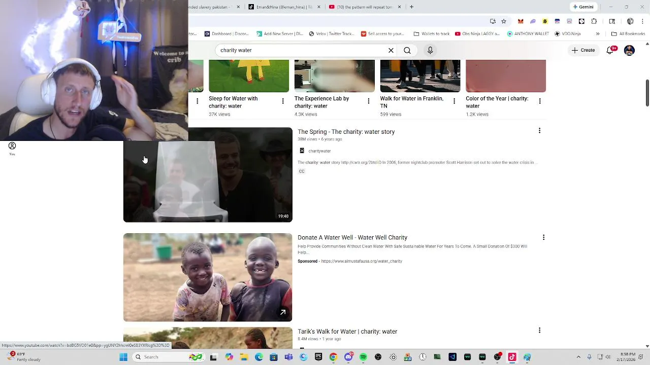Click the MetaMask fox extension icon
The image size is (650, 365).
(521, 21)
